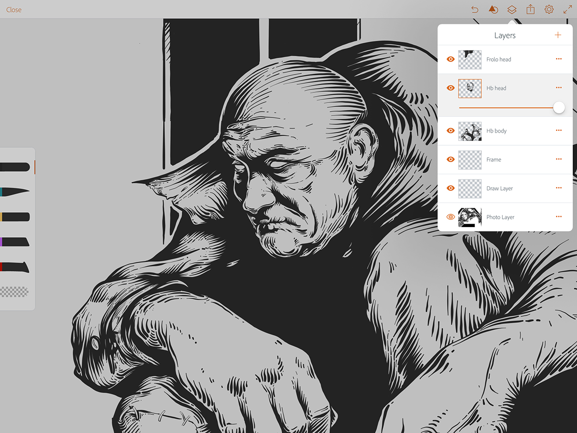Open Draw Layer three-dot menu
Image resolution: width=577 pixels, height=433 pixels.
pos(559,188)
